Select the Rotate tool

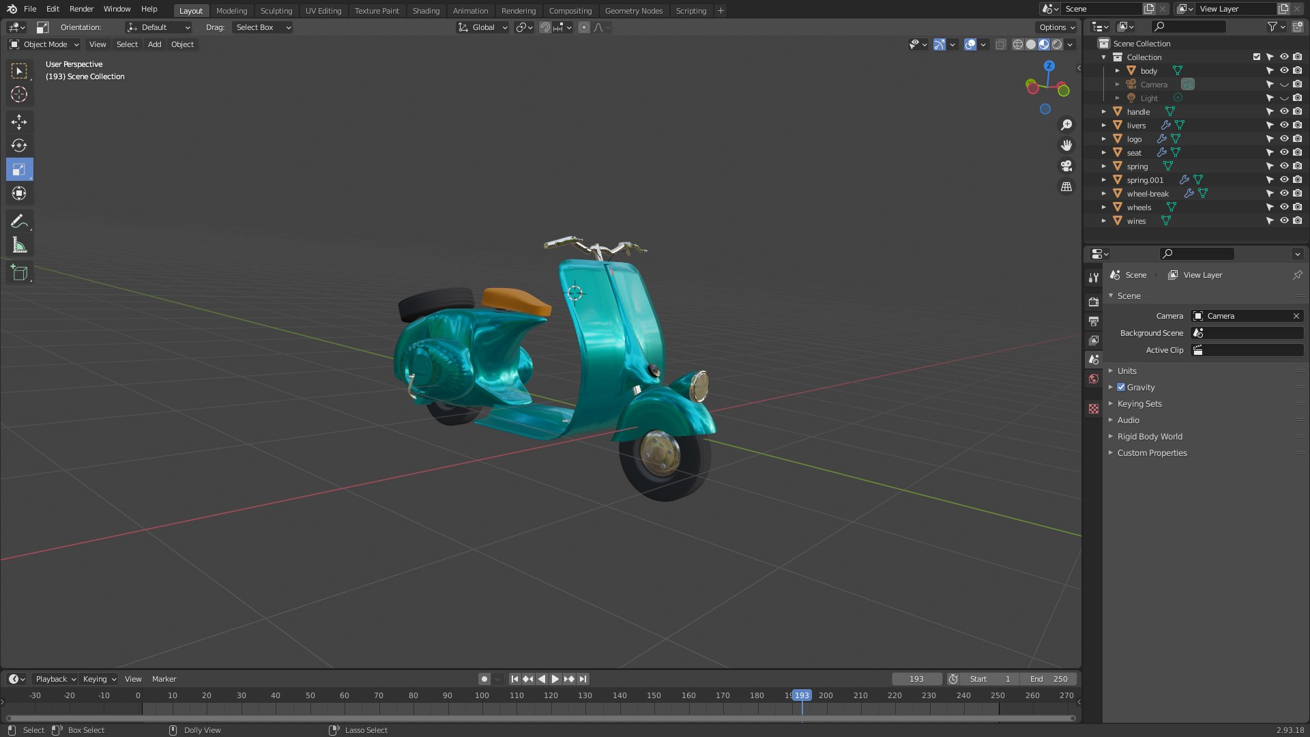(19, 145)
